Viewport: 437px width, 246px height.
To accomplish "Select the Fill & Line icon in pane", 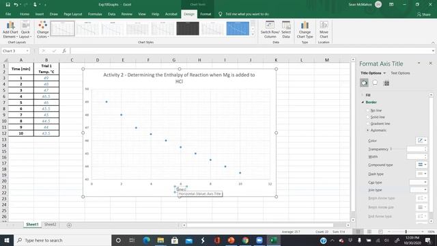I will 364,83.
